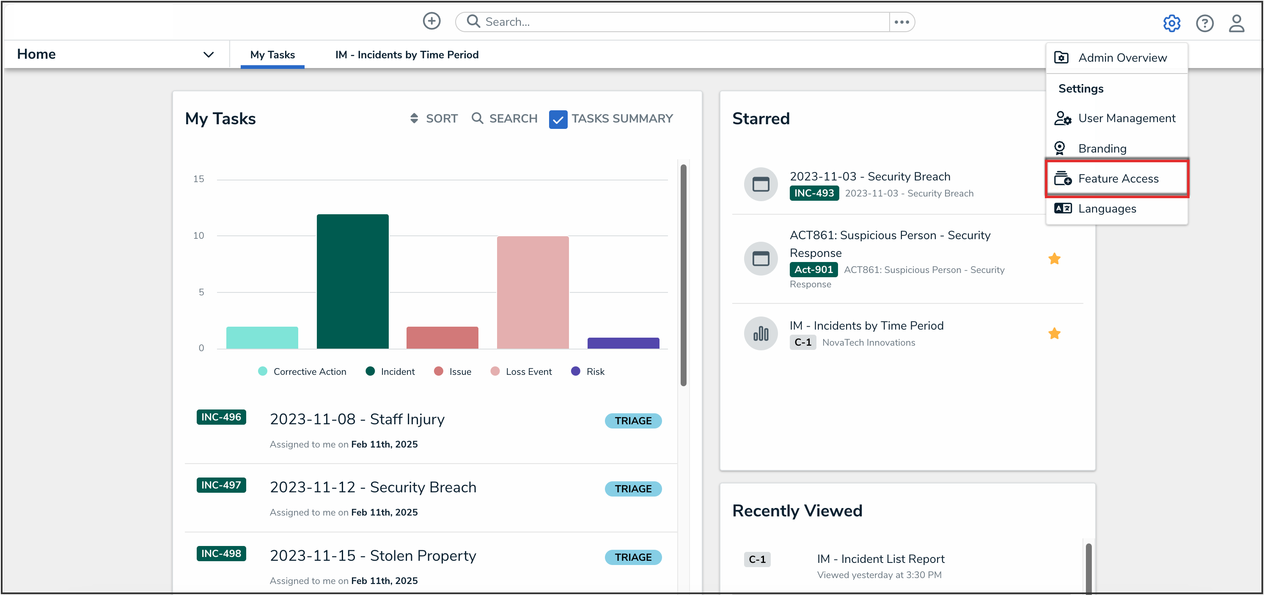This screenshot has width=1264, height=595.
Task: Click the search bar ellipsis options icon
Action: click(x=901, y=22)
